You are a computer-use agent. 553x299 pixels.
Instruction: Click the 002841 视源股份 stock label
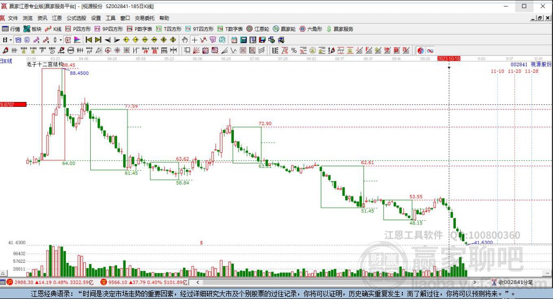531,64
